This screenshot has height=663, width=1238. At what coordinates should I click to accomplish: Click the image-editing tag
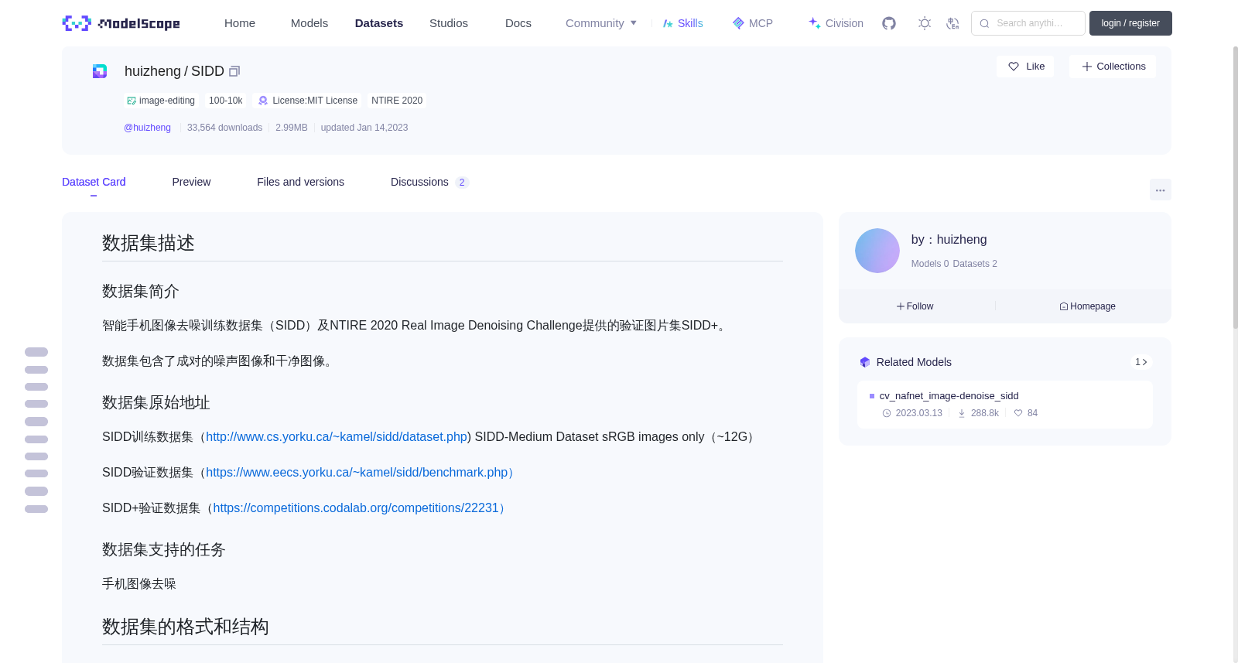tap(161, 101)
